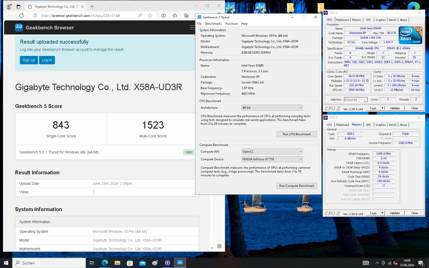Open Geekbench Browser hamburger menu
This screenshot has height=268, width=429.
[192, 28]
